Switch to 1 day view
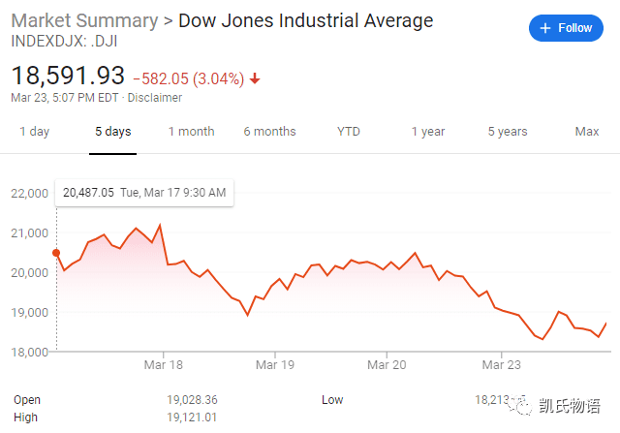 click(35, 132)
